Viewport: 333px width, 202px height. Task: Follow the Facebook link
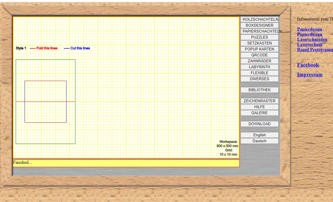(308, 65)
